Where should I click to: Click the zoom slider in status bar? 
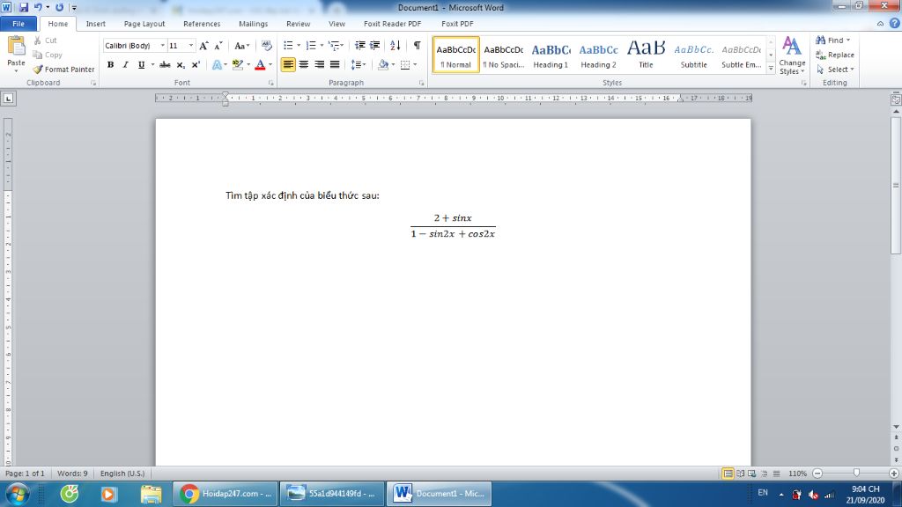tap(855, 473)
